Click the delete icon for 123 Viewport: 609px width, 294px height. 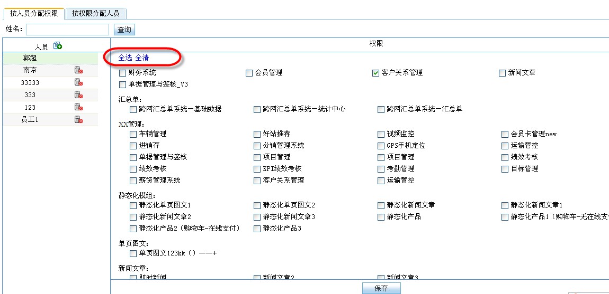click(x=78, y=107)
